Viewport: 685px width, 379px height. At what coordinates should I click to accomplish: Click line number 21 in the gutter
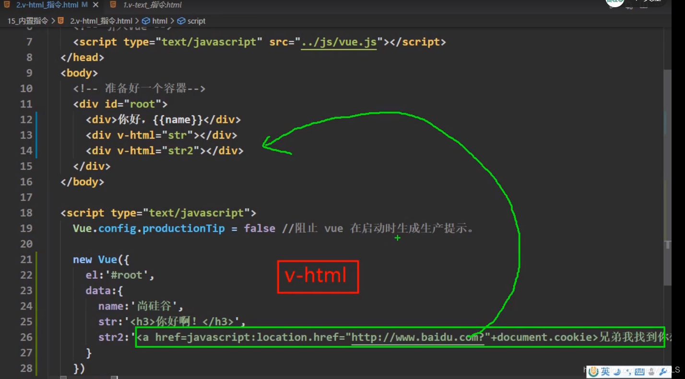[26, 260]
